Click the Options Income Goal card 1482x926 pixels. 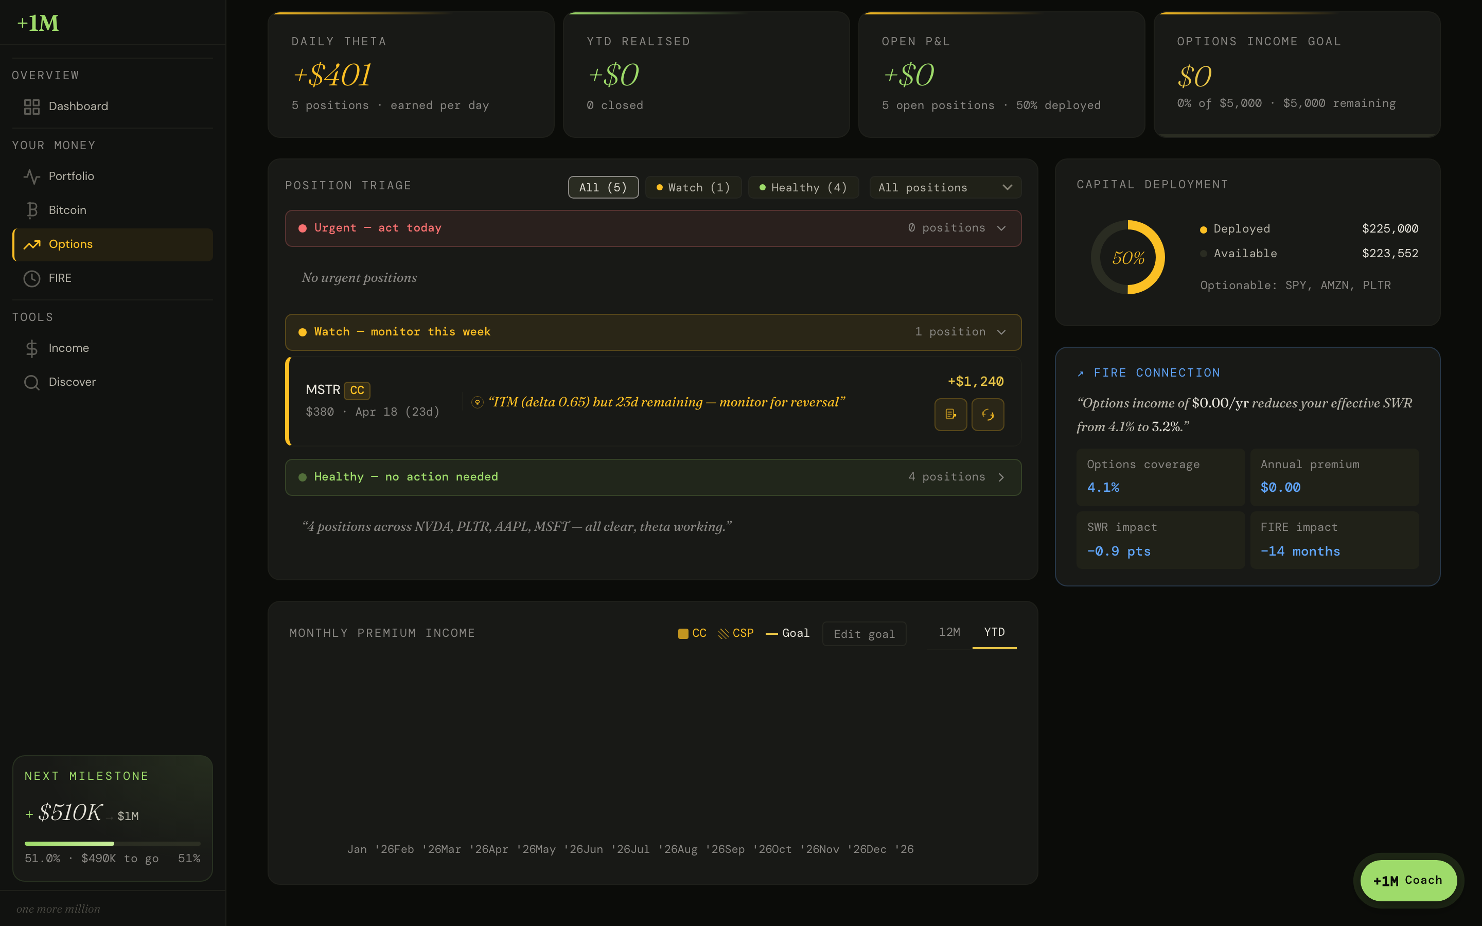(x=1296, y=75)
